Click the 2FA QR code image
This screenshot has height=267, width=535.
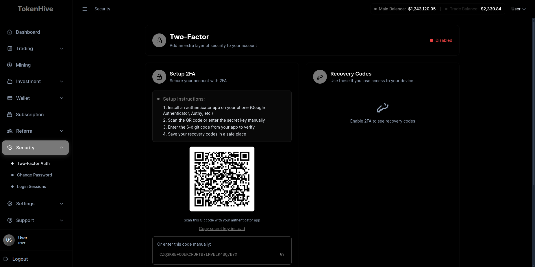(x=222, y=179)
